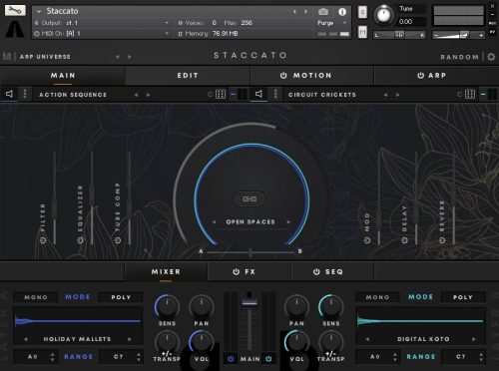The height and width of the screenshot is (371, 499).
Task: Open the MIDI Ch dropdown
Action: tap(102, 33)
